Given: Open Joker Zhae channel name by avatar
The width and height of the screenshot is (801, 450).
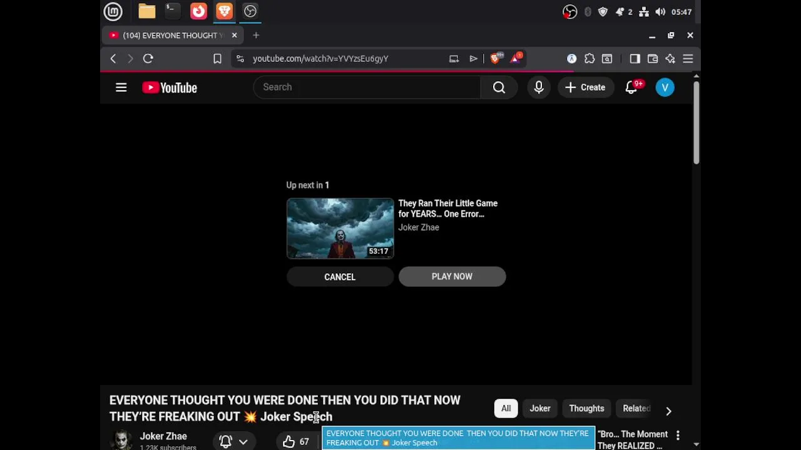Looking at the screenshot, I should tap(163, 436).
